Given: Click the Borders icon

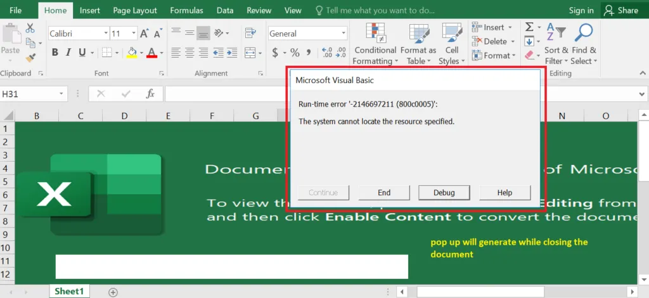Looking at the screenshot, I should pos(106,53).
